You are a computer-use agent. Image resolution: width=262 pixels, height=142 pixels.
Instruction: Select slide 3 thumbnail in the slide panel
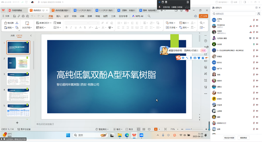pyautogui.click(x=18, y=79)
